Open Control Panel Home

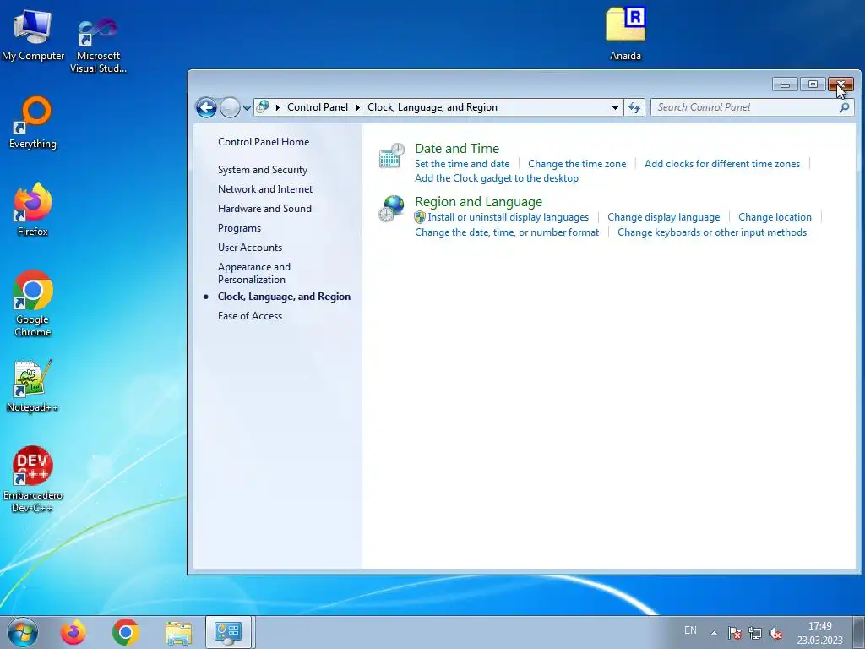[x=264, y=142]
